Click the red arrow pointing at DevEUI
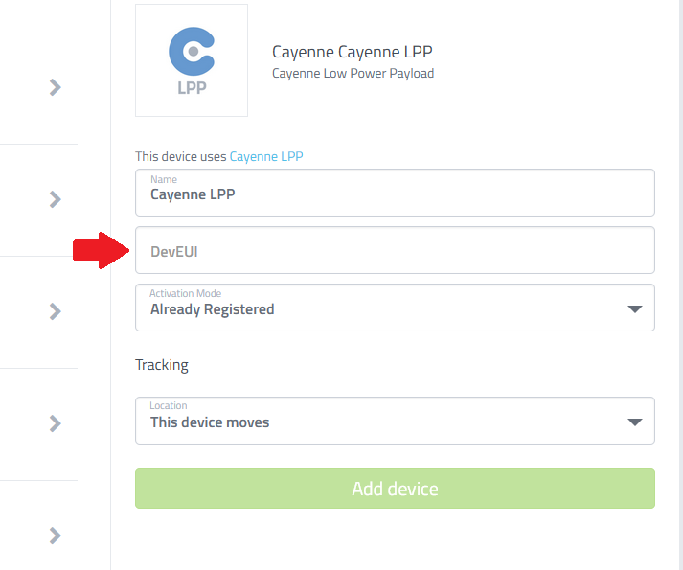 101,251
